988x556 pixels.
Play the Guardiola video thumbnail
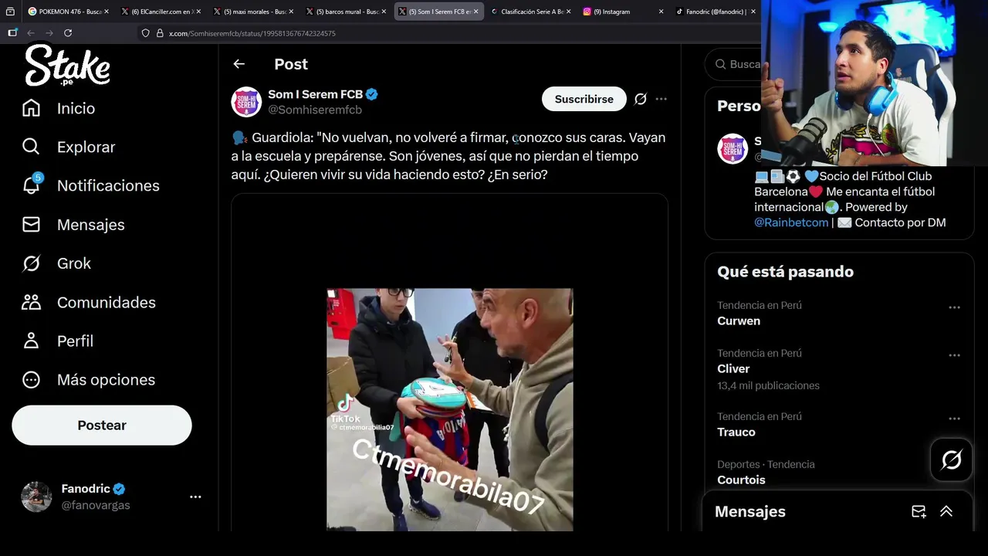pos(449,409)
